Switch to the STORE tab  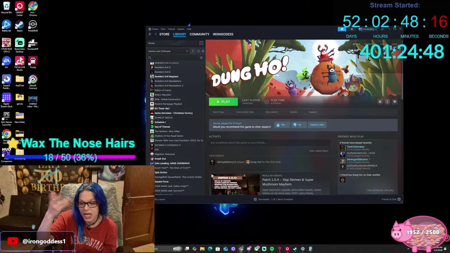(164, 34)
